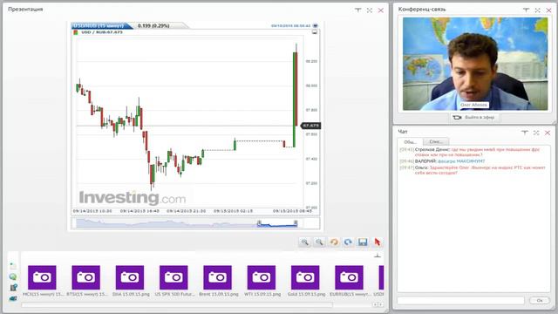558x314 pixels.
Task: Save the presentation with the floppy disk icon
Action: 363,242
